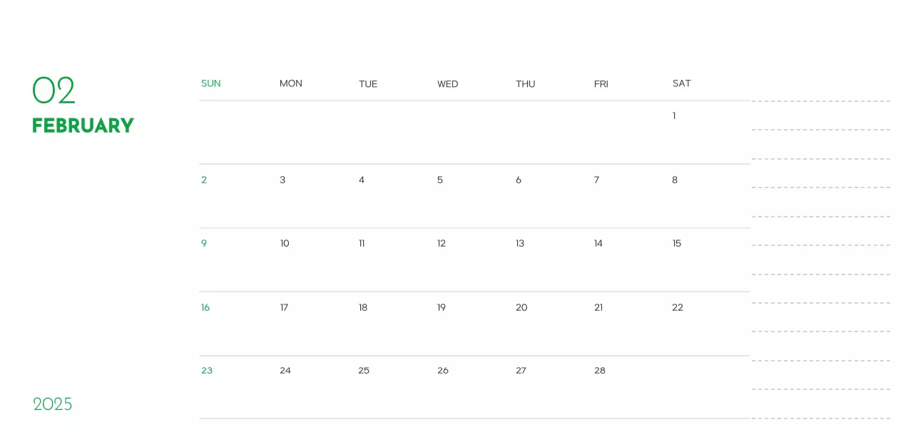Select Sunday February 2
913x447 pixels.
204,180
